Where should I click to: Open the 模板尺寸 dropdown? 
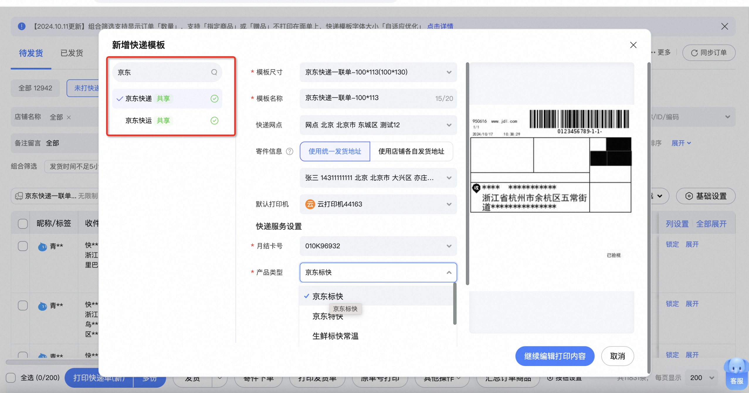click(378, 72)
